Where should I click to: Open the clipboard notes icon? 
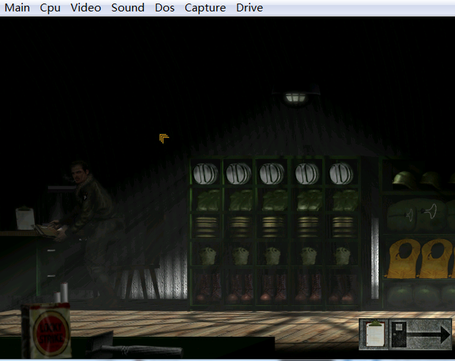coord(374,334)
